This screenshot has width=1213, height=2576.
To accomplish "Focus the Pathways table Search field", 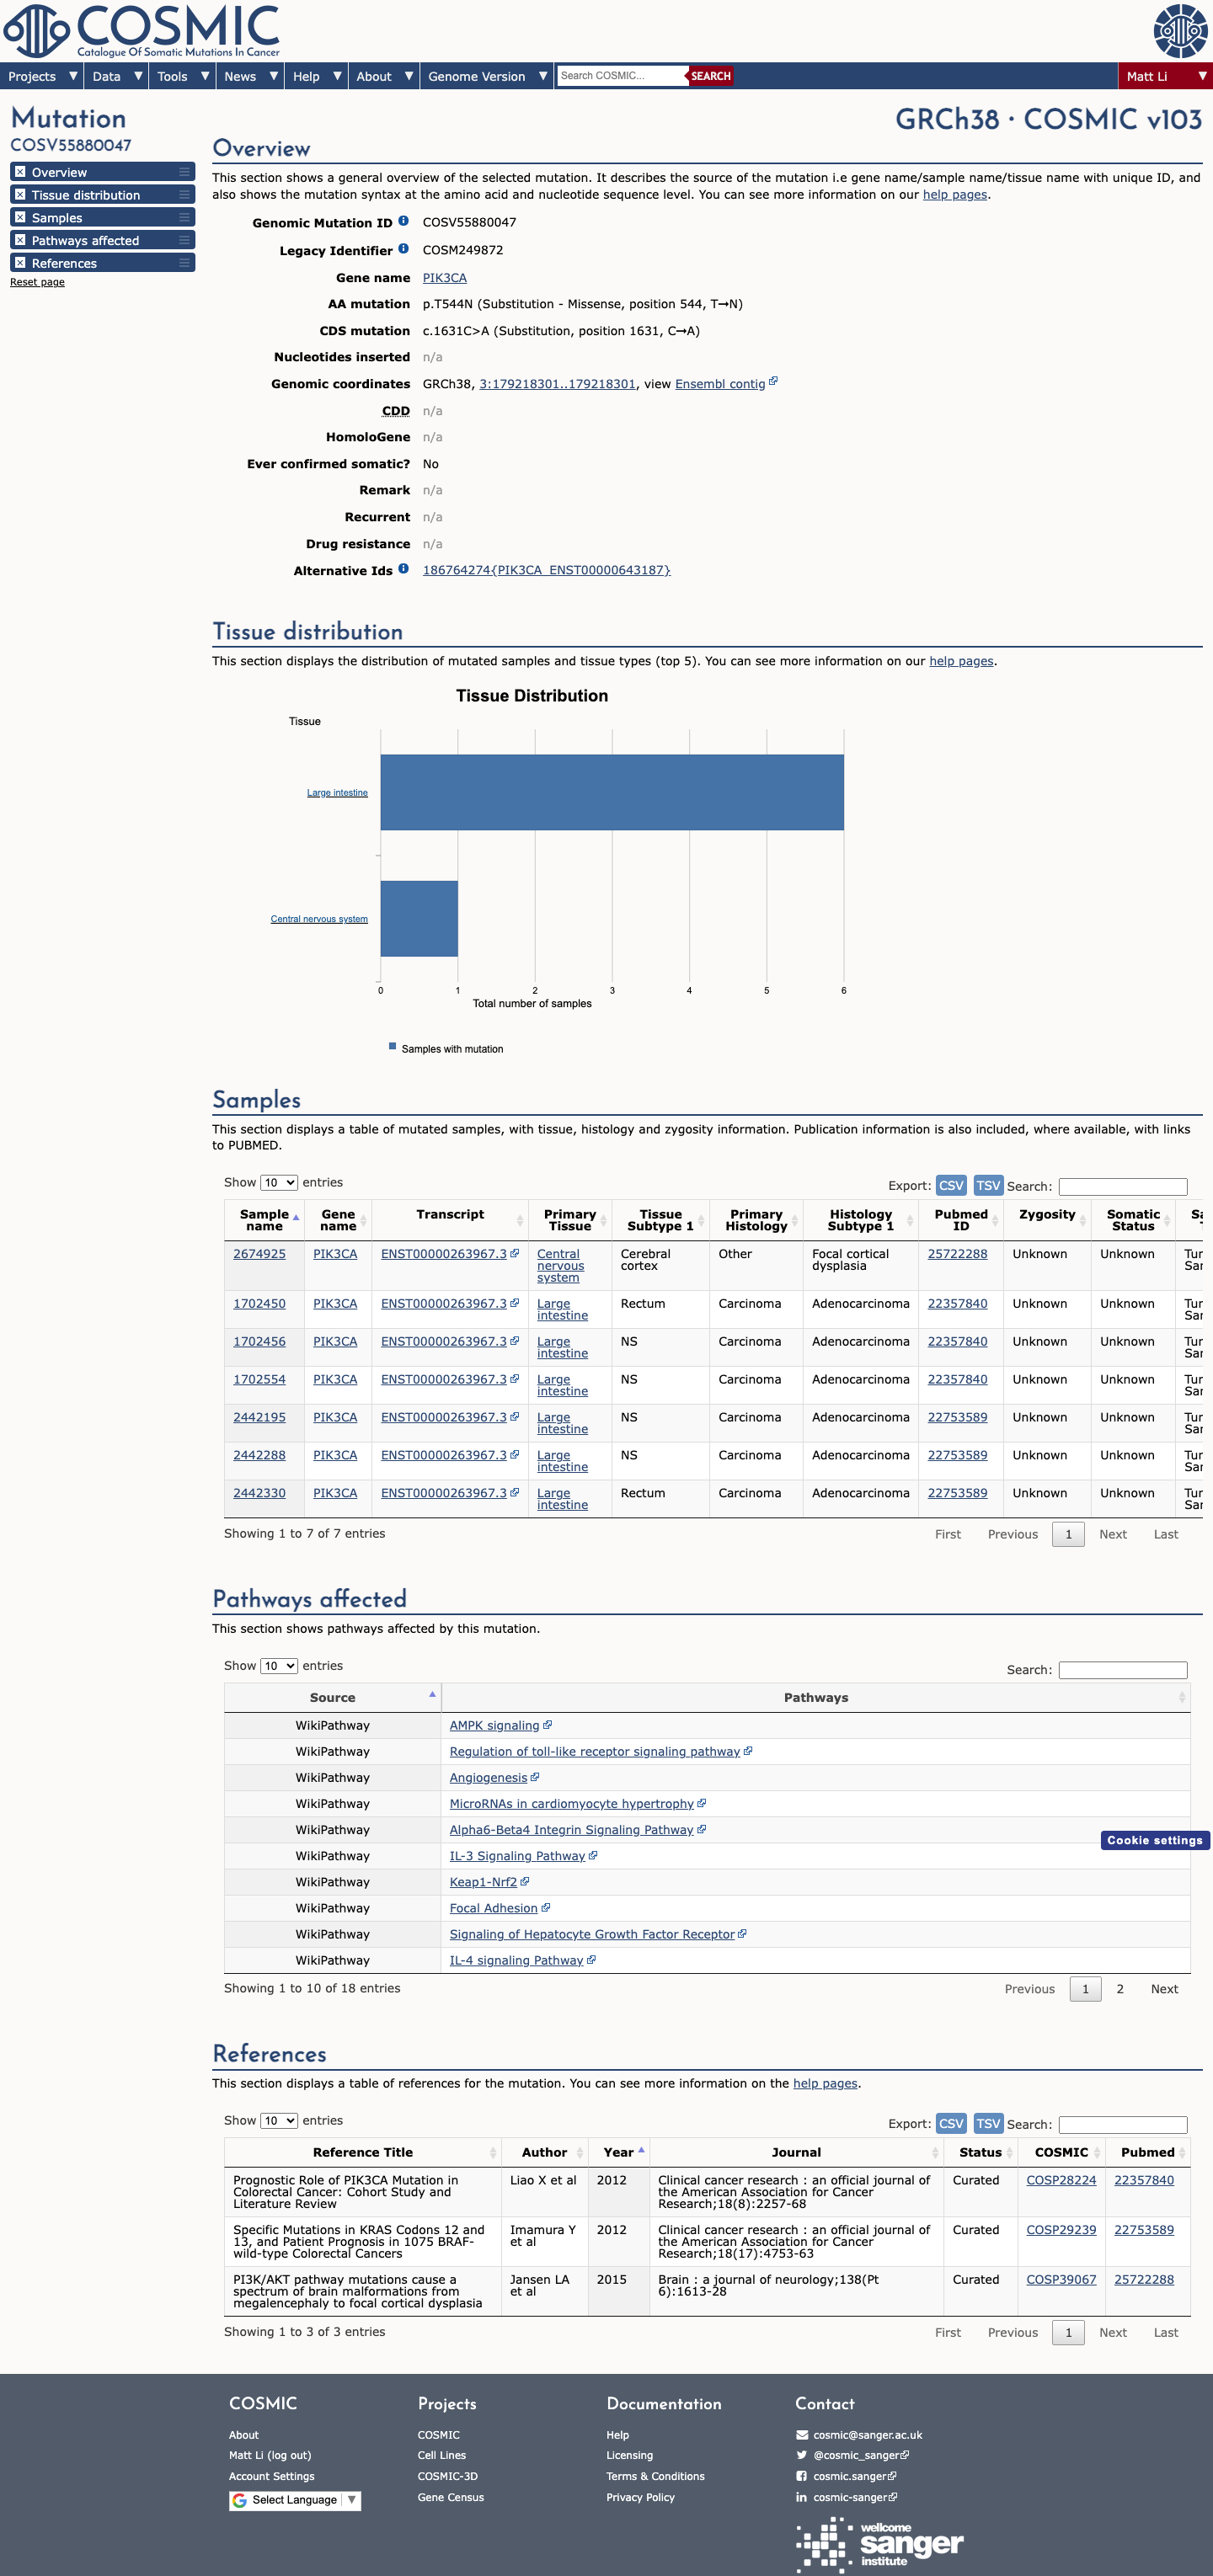I will click(x=1122, y=1670).
